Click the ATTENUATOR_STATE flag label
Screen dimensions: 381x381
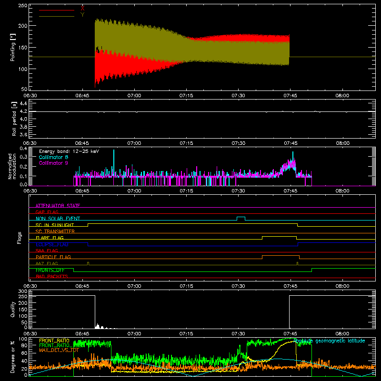click(58, 206)
